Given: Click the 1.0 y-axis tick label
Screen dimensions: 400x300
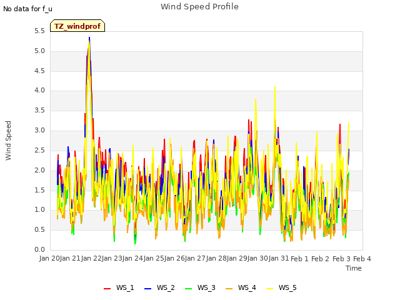Looking at the screenshot, I should click(x=39, y=210).
